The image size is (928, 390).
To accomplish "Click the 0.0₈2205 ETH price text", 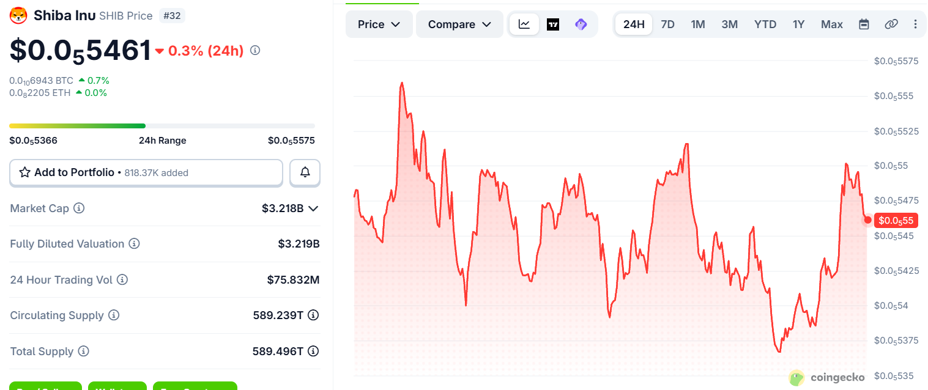I will tap(40, 93).
